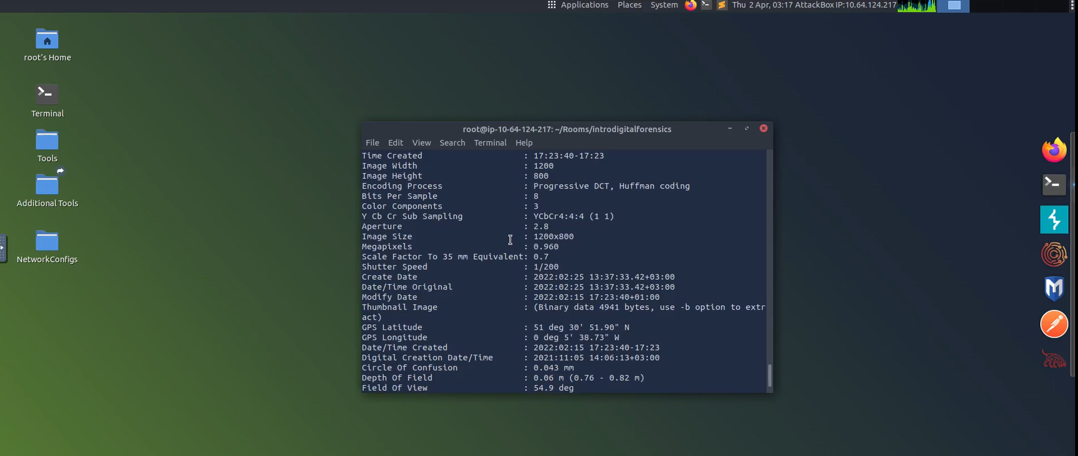Click the Shutter Speed value 1/200
1078x456 pixels.
point(546,267)
